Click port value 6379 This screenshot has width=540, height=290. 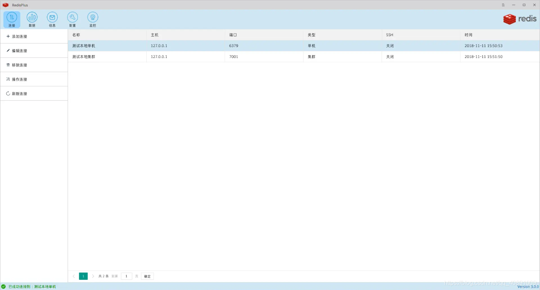click(x=234, y=46)
